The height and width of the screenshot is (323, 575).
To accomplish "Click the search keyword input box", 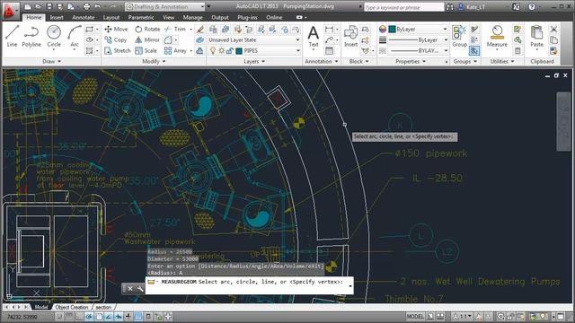I will tap(403, 7).
